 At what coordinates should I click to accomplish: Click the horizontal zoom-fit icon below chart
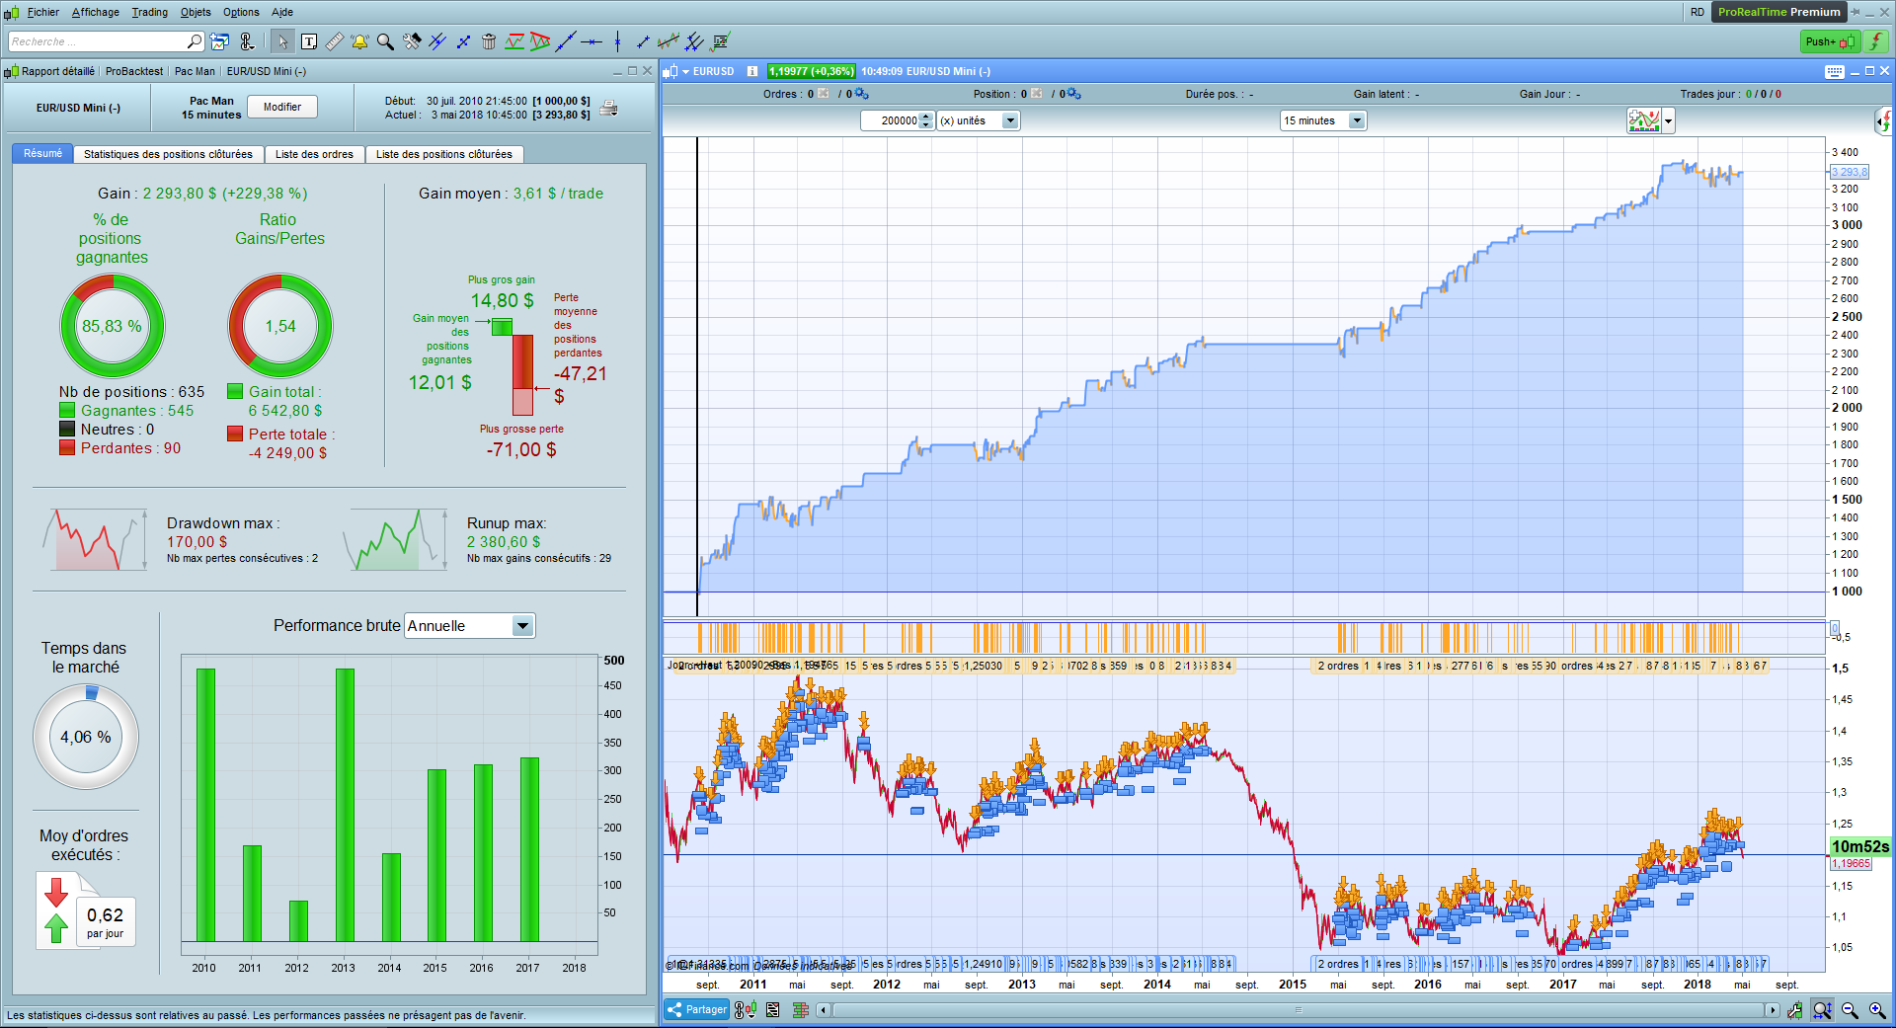[1822, 1010]
